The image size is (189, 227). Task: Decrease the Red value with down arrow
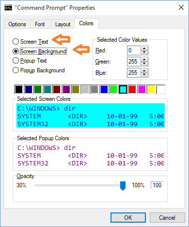point(144,52)
